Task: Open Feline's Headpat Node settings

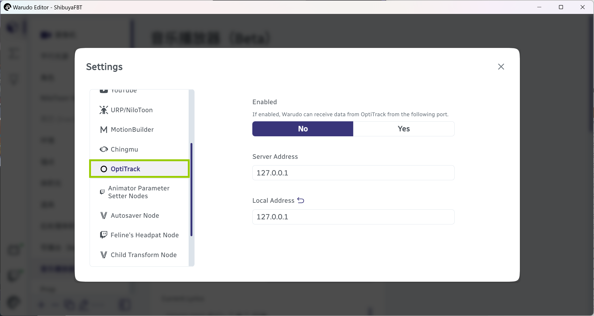Action: click(139, 235)
